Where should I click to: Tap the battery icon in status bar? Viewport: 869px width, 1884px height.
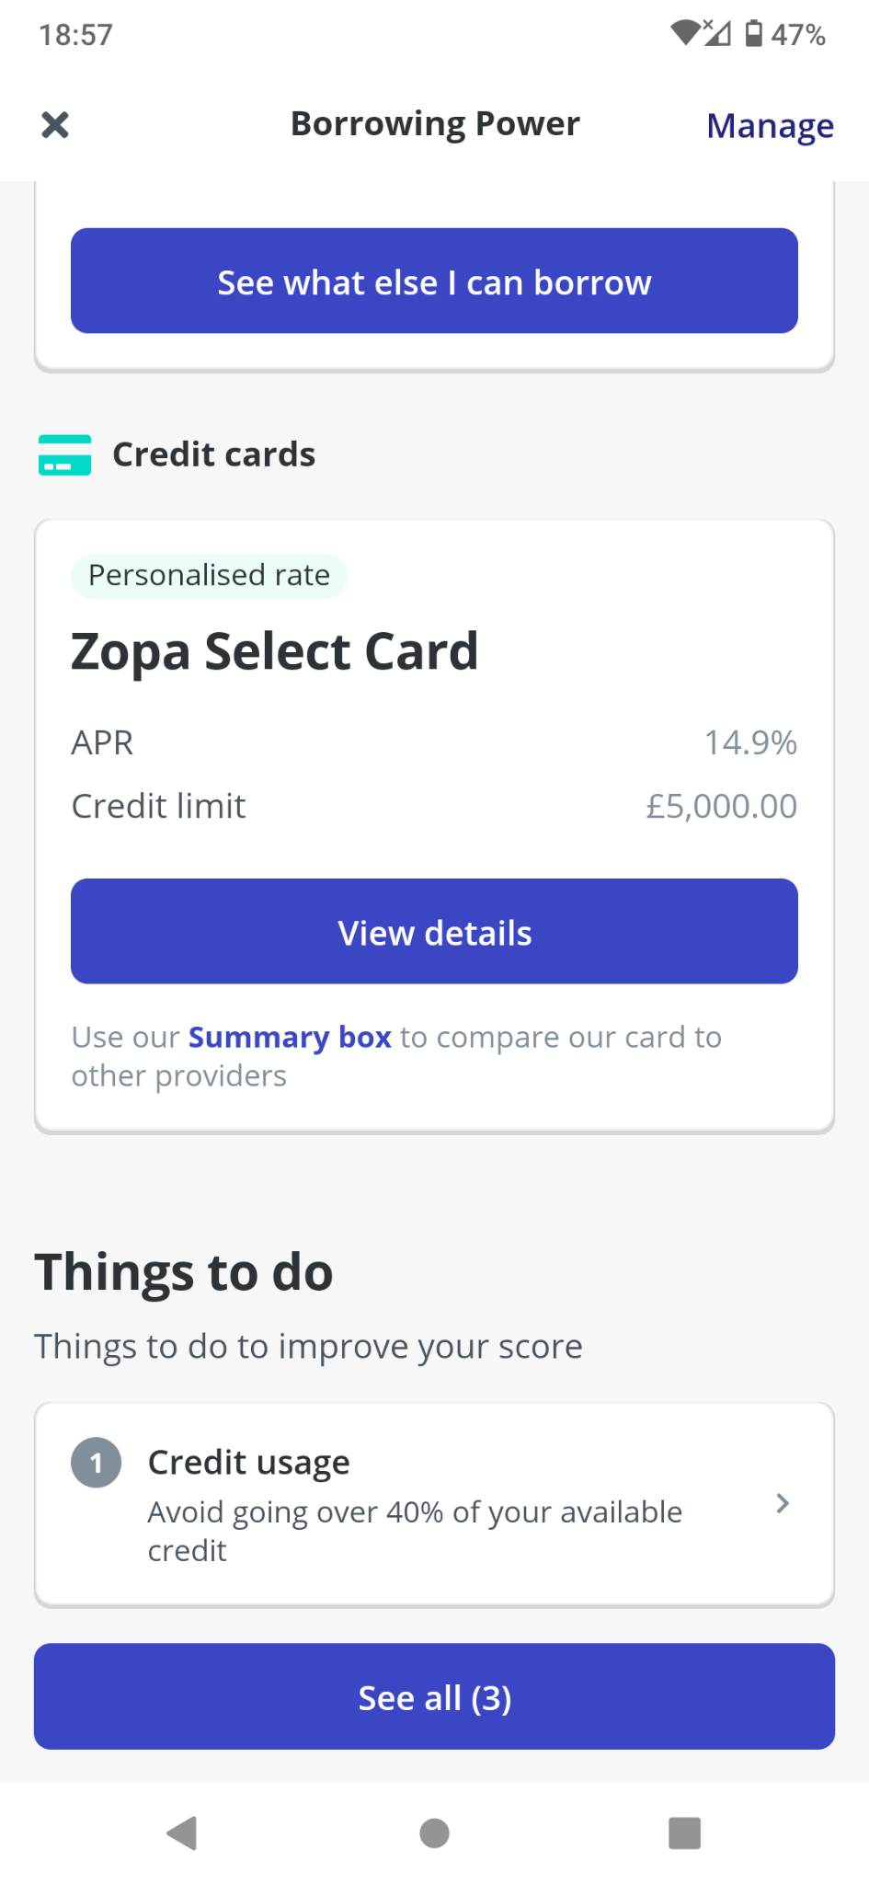(x=754, y=34)
